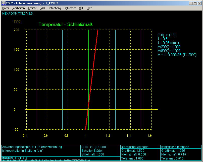
Task: Open the Dokument menu
Action: click(70, 8)
